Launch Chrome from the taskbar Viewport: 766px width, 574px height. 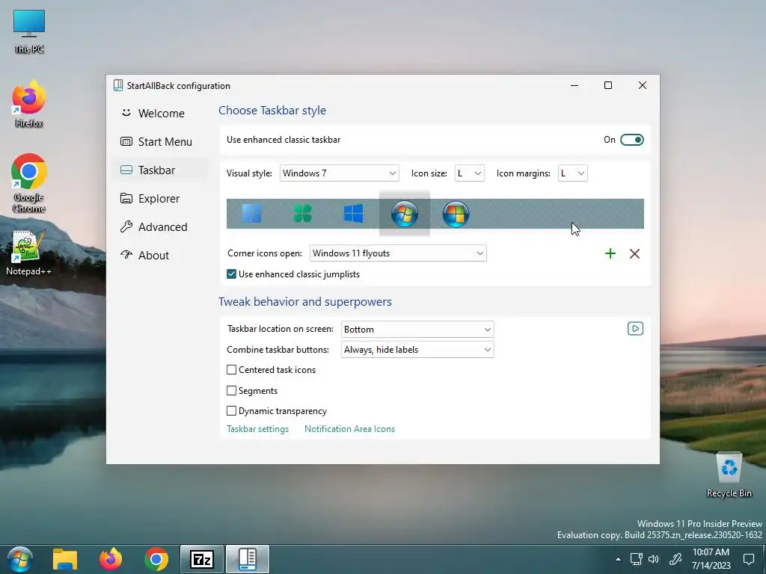coord(156,559)
